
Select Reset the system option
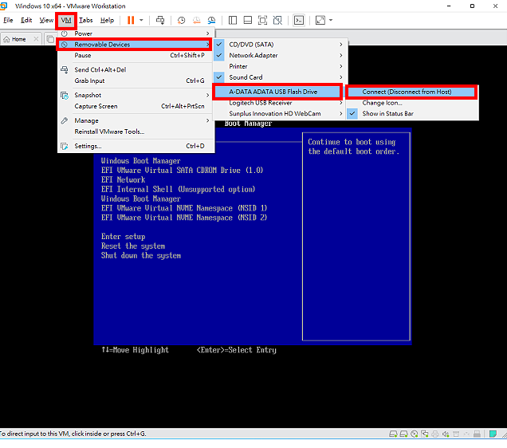133,246
